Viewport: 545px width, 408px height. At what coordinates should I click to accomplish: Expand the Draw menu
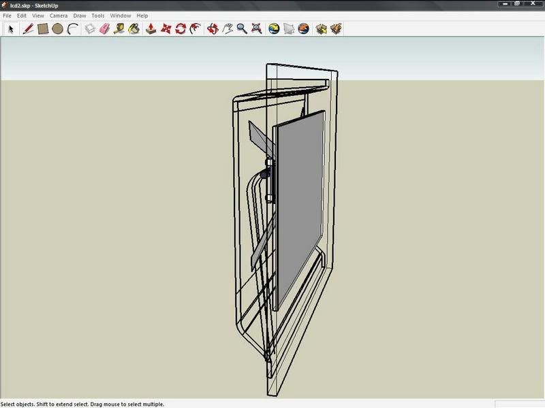coord(80,15)
